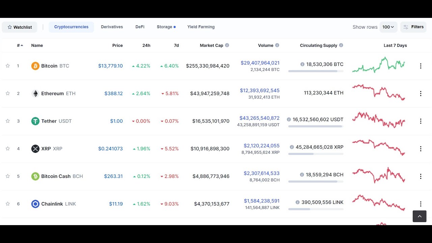Image resolution: width=432 pixels, height=243 pixels.
Task: Switch to the Storage tab
Action: [x=166, y=27]
